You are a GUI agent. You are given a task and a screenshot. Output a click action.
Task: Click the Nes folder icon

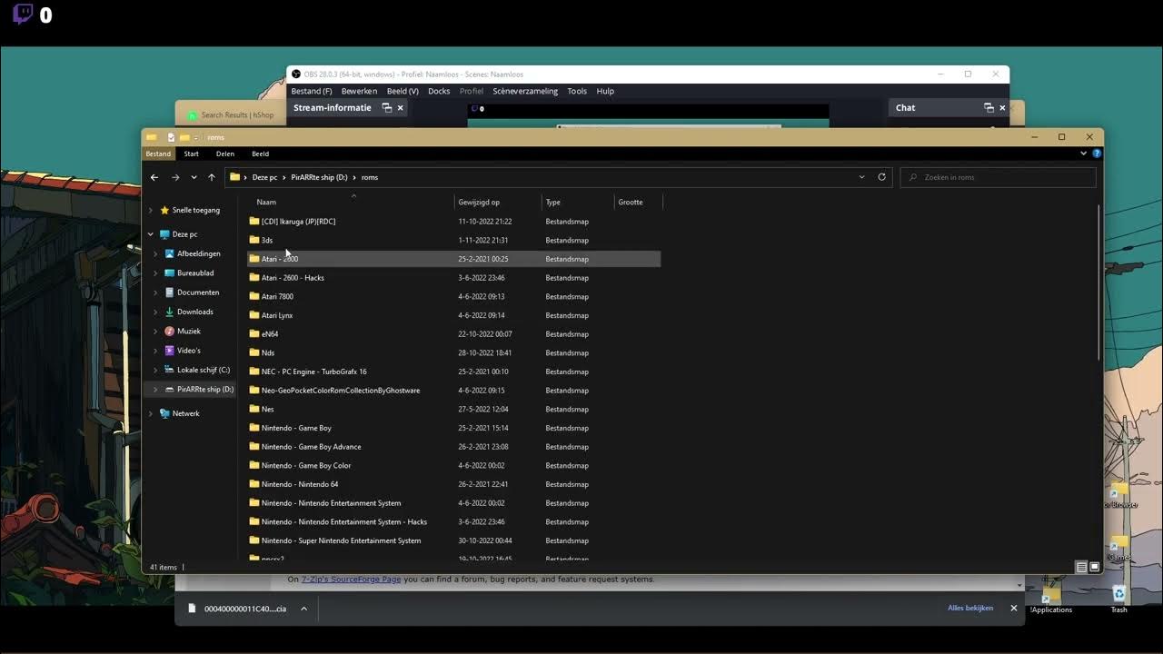pyautogui.click(x=254, y=409)
